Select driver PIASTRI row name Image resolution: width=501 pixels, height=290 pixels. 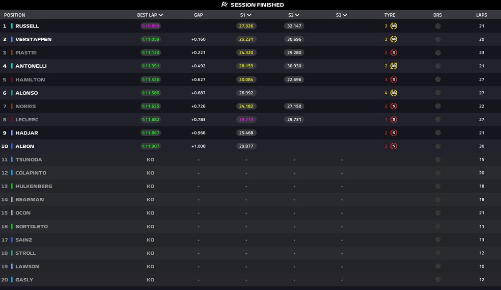pyautogui.click(x=26, y=53)
